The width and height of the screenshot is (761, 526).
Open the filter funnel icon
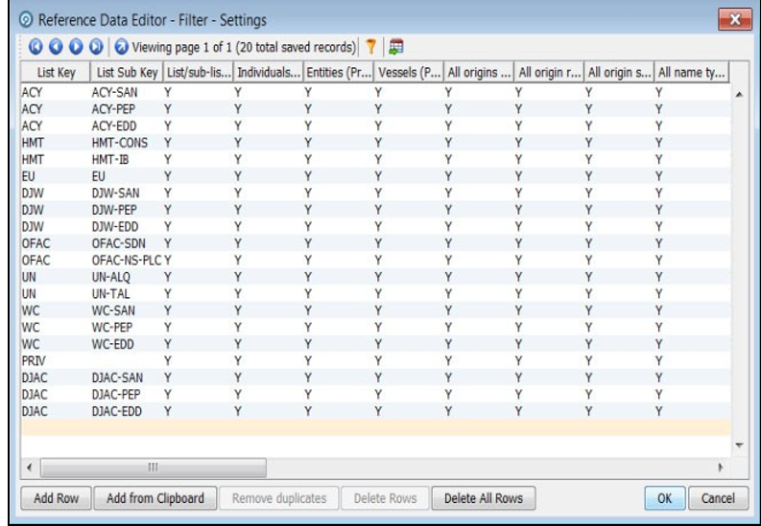[370, 47]
